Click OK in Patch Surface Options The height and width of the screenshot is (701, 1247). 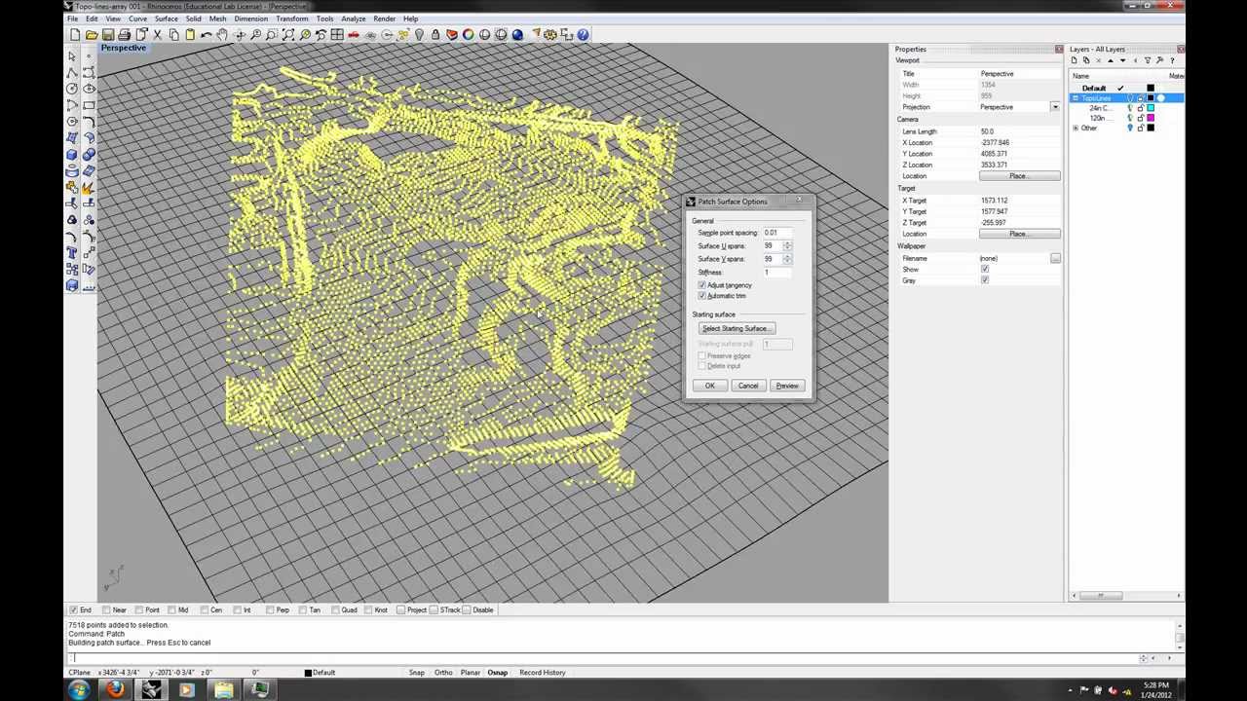709,386
